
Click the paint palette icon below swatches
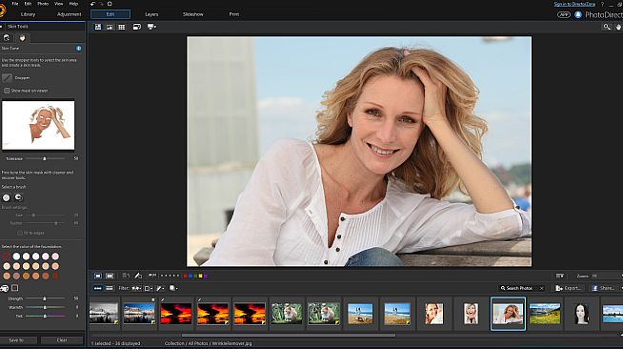4,288
